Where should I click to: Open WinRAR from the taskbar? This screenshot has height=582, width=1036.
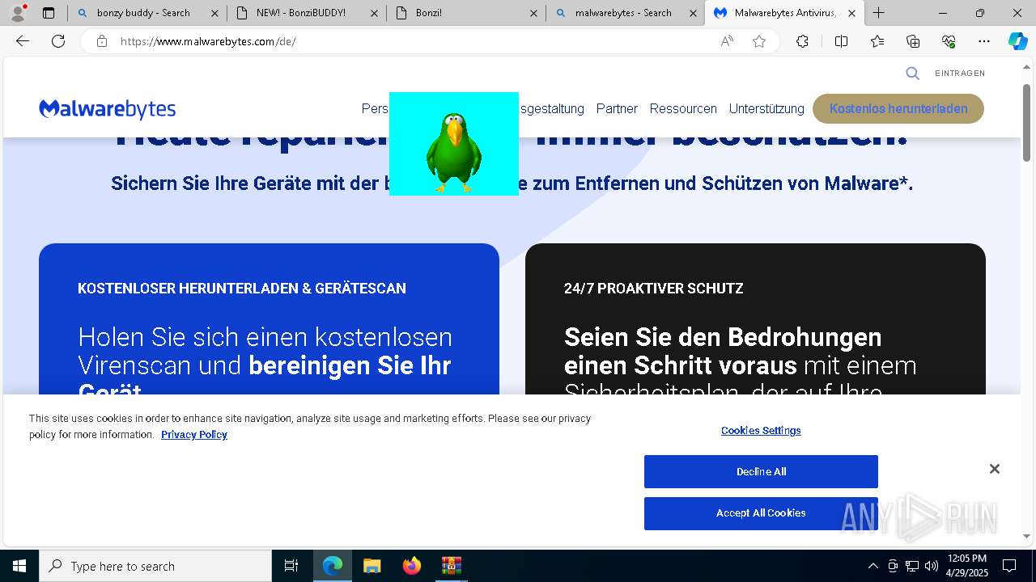point(451,566)
